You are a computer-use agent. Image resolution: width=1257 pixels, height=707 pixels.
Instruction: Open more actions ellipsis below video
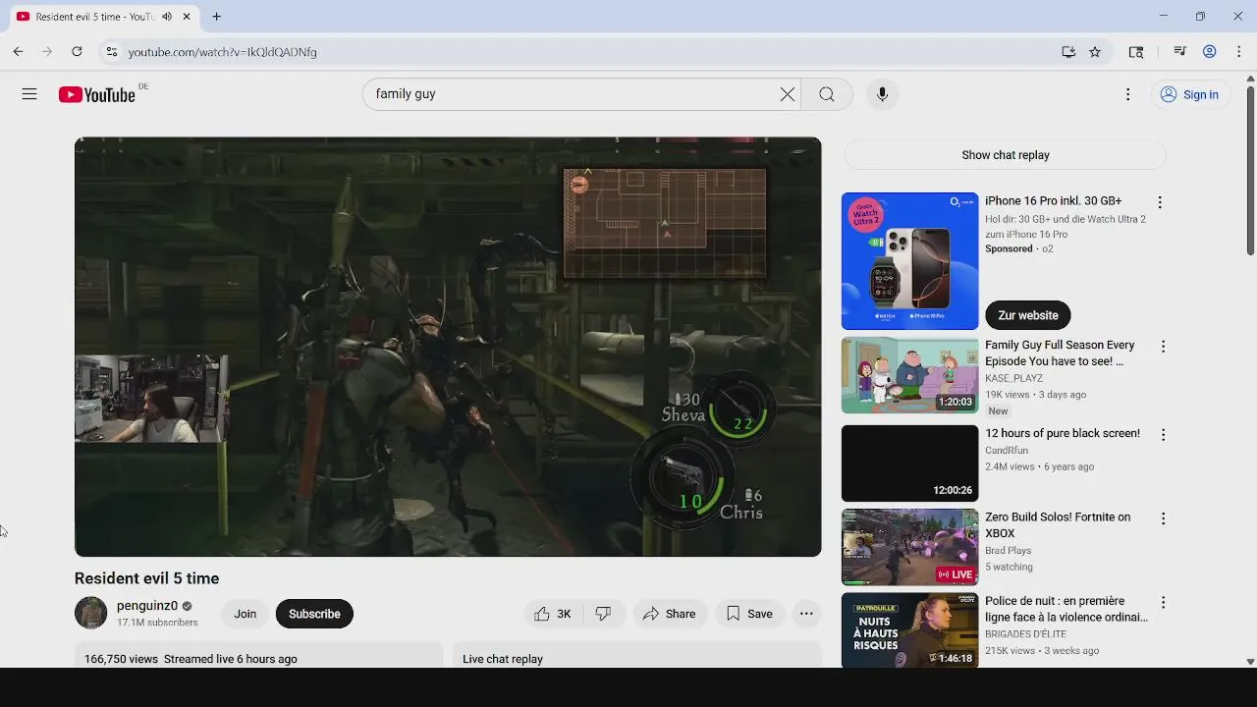[x=806, y=614]
